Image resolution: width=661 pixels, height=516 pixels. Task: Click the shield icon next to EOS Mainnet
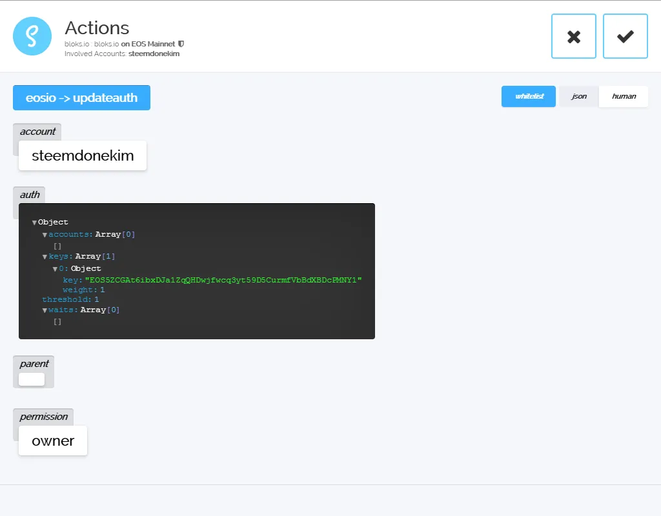(x=181, y=44)
